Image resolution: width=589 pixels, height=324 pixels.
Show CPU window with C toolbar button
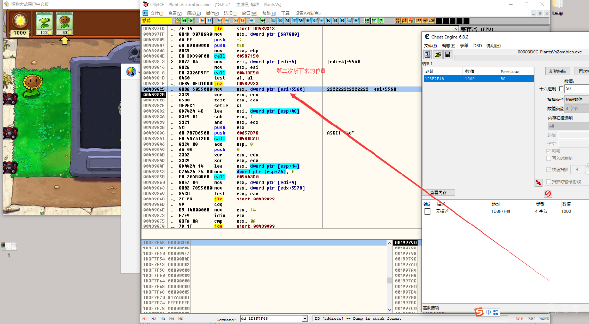(315, 21)
